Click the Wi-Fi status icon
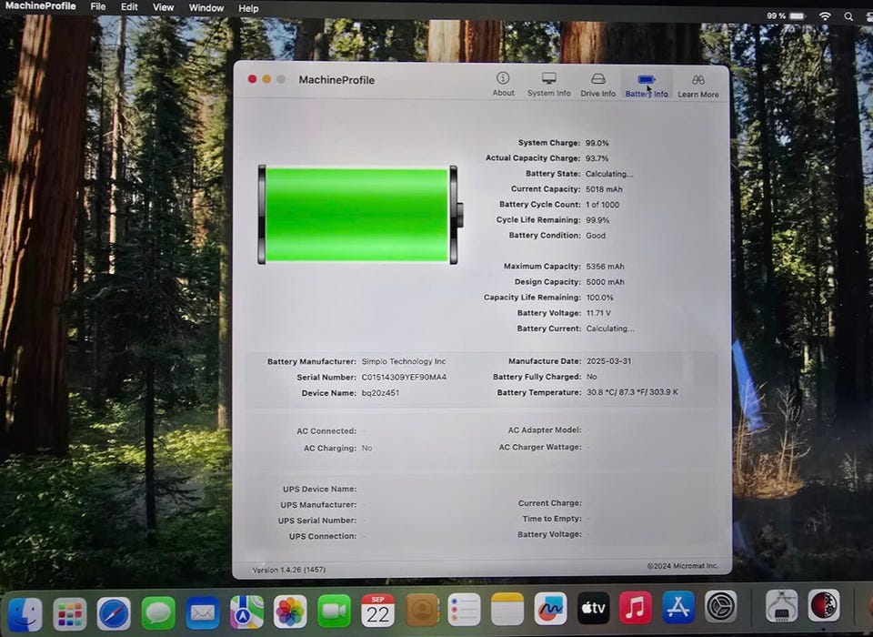This screenshot has height=637, width=873. pos(825,16)
